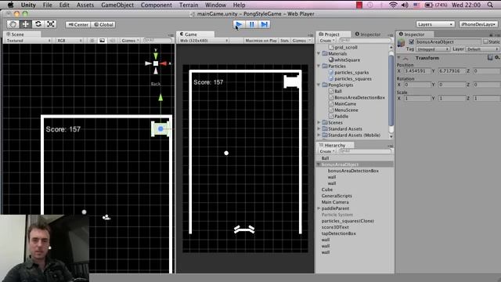
Task: Enable the Static checkbox
Action: [485, 42]
